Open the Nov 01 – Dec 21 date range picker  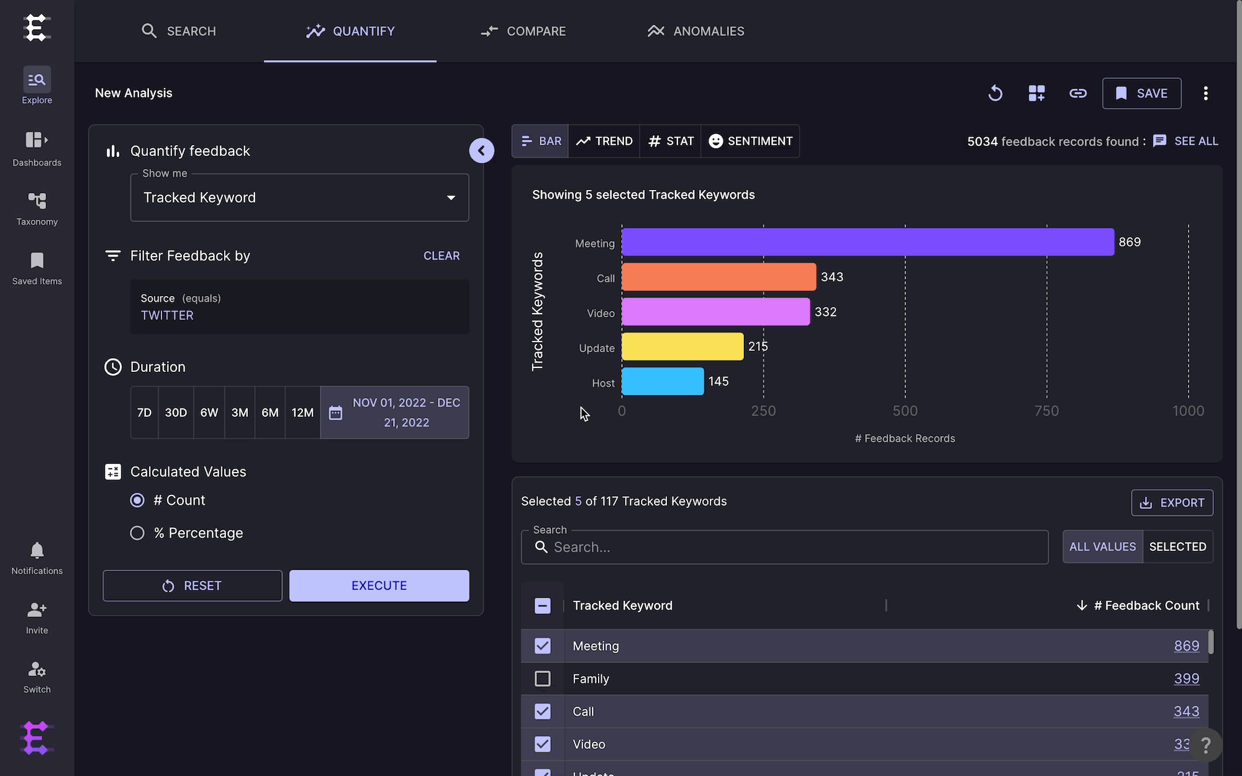[394, 412]
